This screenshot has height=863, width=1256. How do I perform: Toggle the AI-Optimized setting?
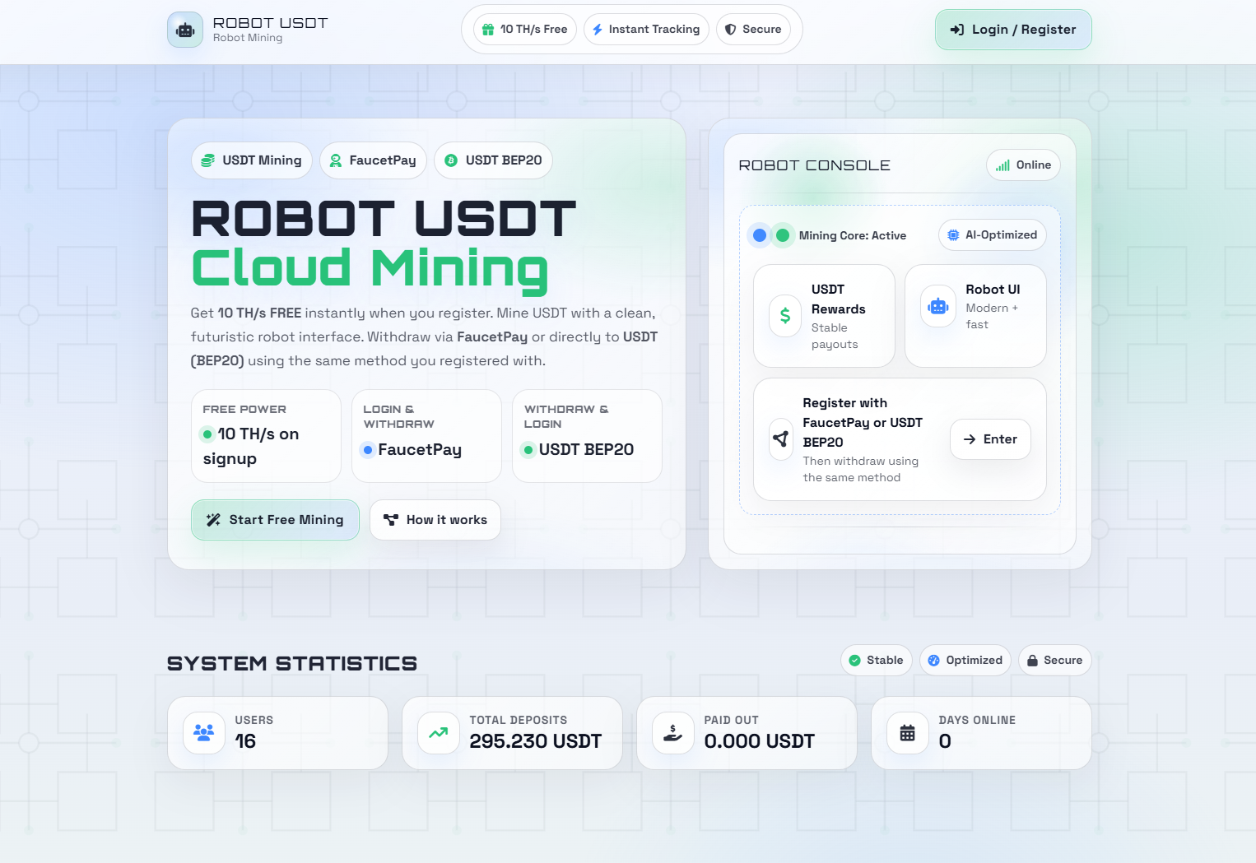click(992, 234)
